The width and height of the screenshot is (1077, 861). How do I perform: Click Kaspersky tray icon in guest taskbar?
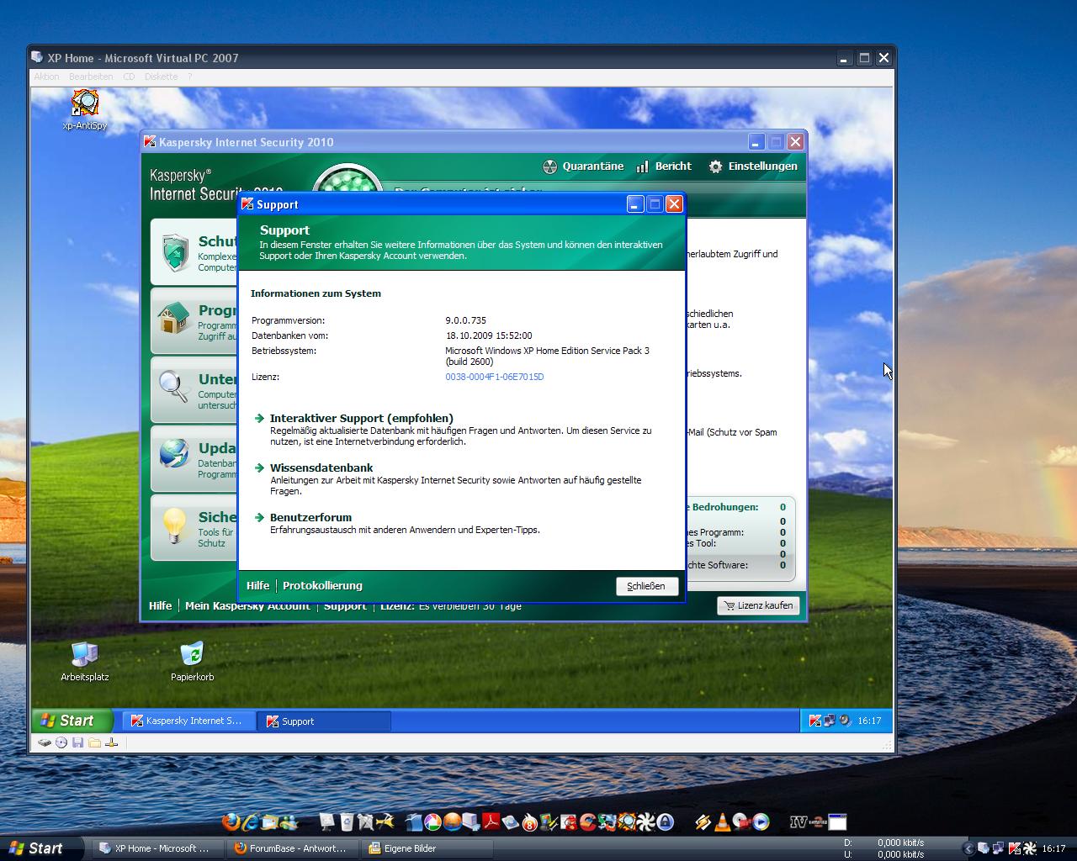click(x=814, y=721)
